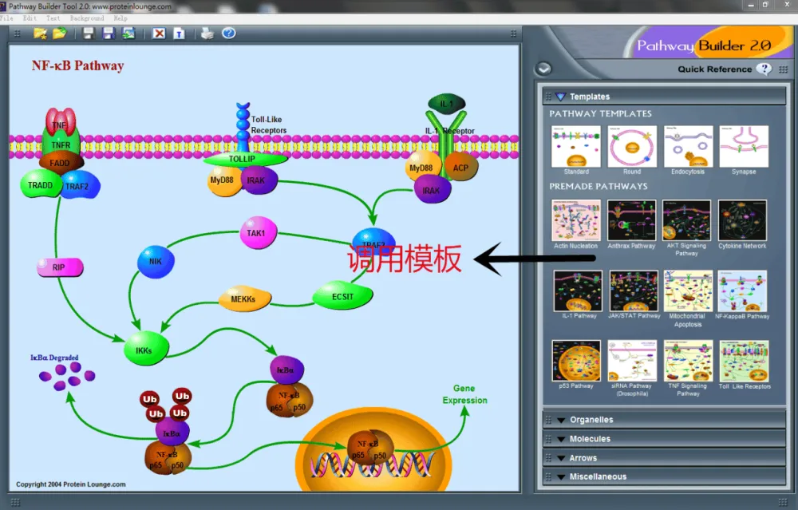Open a new pathway file
The image size is (798, 510).
38,34
